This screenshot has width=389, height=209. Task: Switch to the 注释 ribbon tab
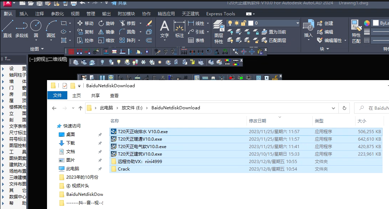click(x=40, y=14)
